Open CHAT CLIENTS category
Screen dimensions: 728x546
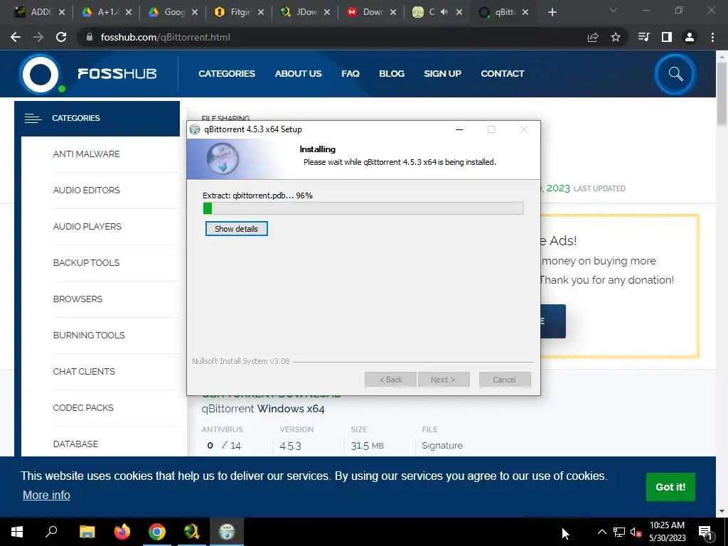coord(84,371)
